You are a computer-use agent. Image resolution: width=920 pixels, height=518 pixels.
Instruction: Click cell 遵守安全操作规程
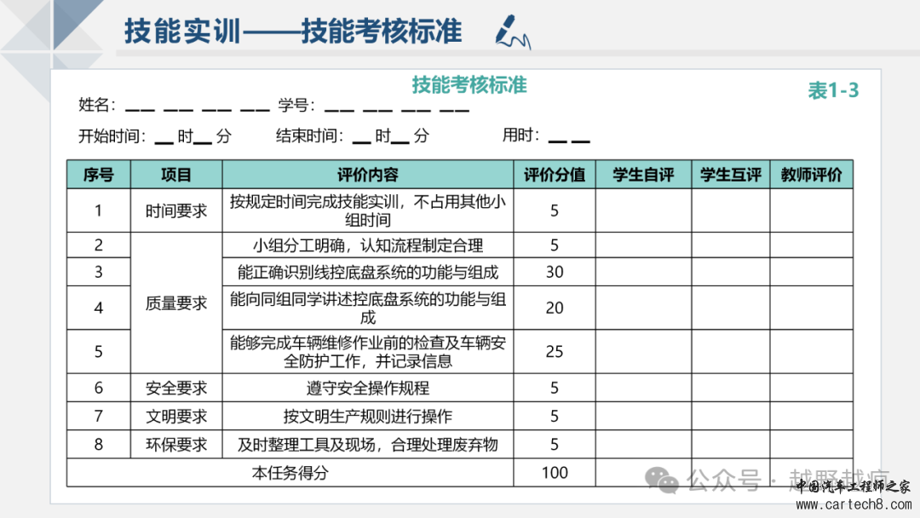pos(368,388)
